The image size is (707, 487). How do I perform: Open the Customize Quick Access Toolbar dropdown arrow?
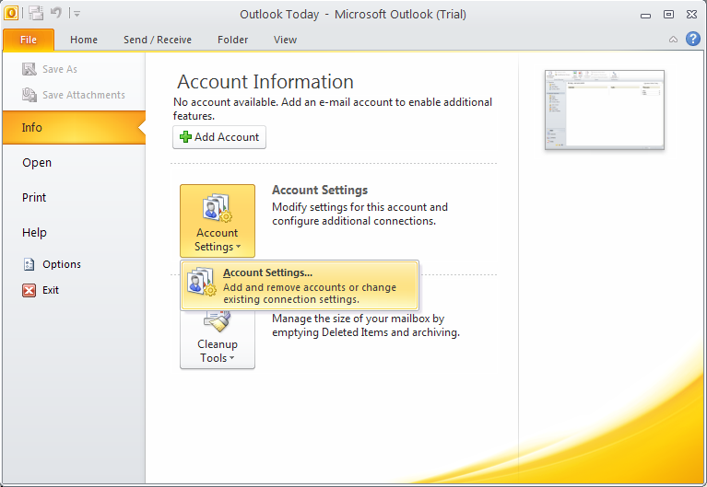[77, 14]
